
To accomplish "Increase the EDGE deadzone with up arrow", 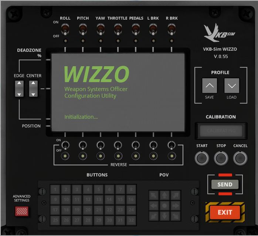I will click(19, 83).
